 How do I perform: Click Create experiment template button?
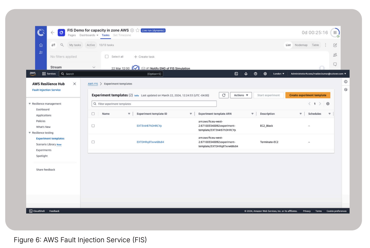pyautogui.click(x=308, y=95)
